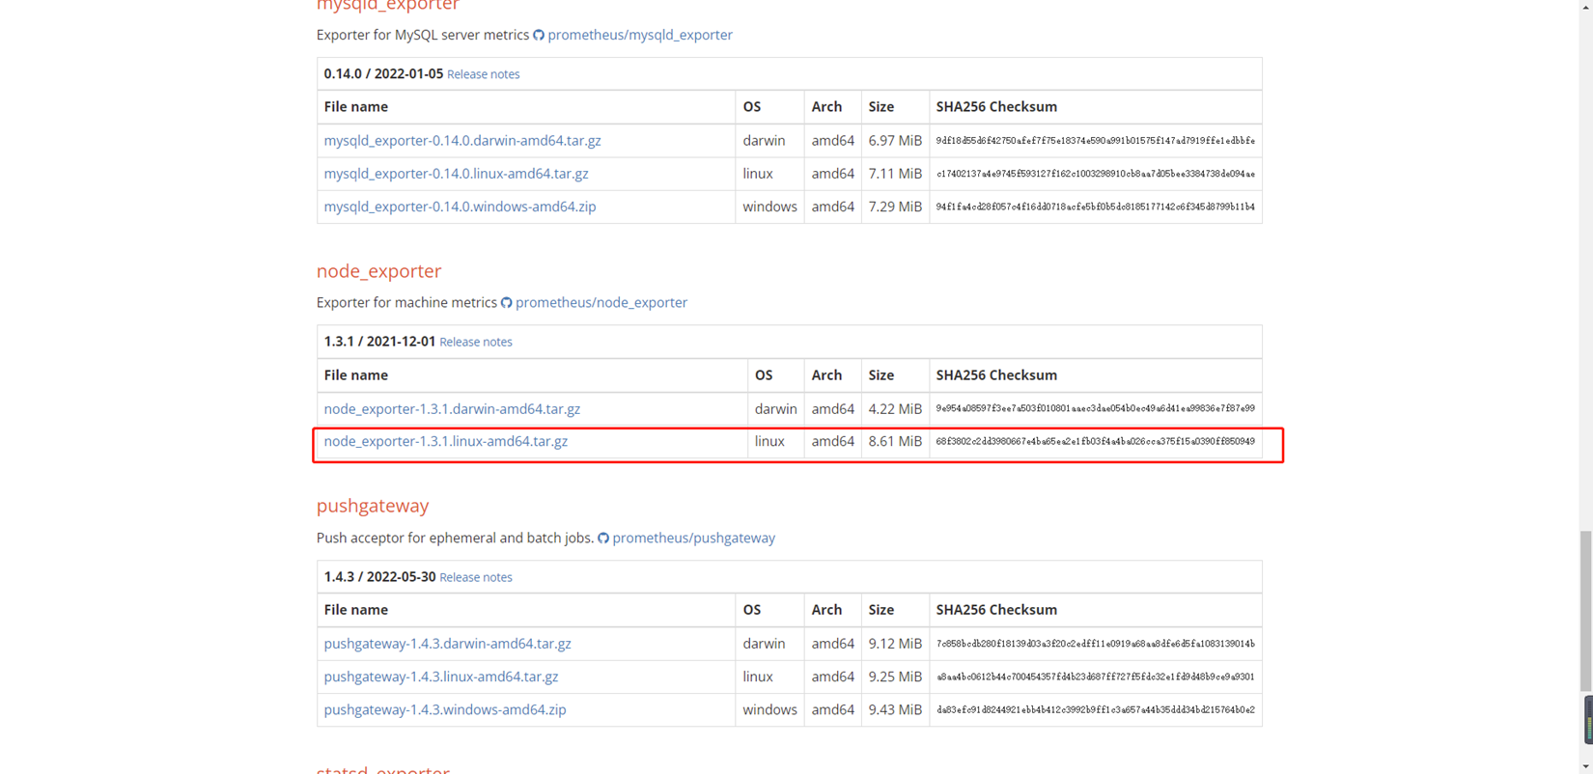Open prometheus/node_exporter GitHub link
The width and height of the screenshot is (1593, 774).
601,302
